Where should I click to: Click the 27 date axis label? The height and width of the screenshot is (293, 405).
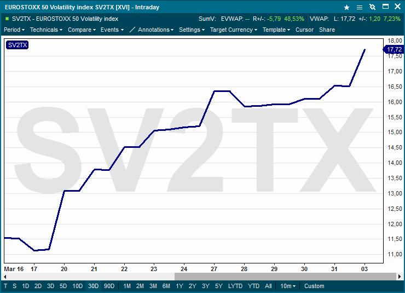[x=214, y=269]
